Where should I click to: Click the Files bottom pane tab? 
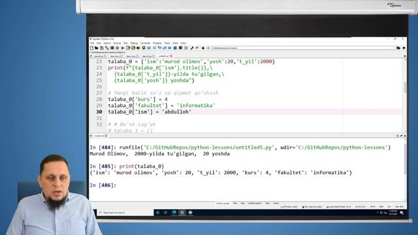[x=235, y=203]
